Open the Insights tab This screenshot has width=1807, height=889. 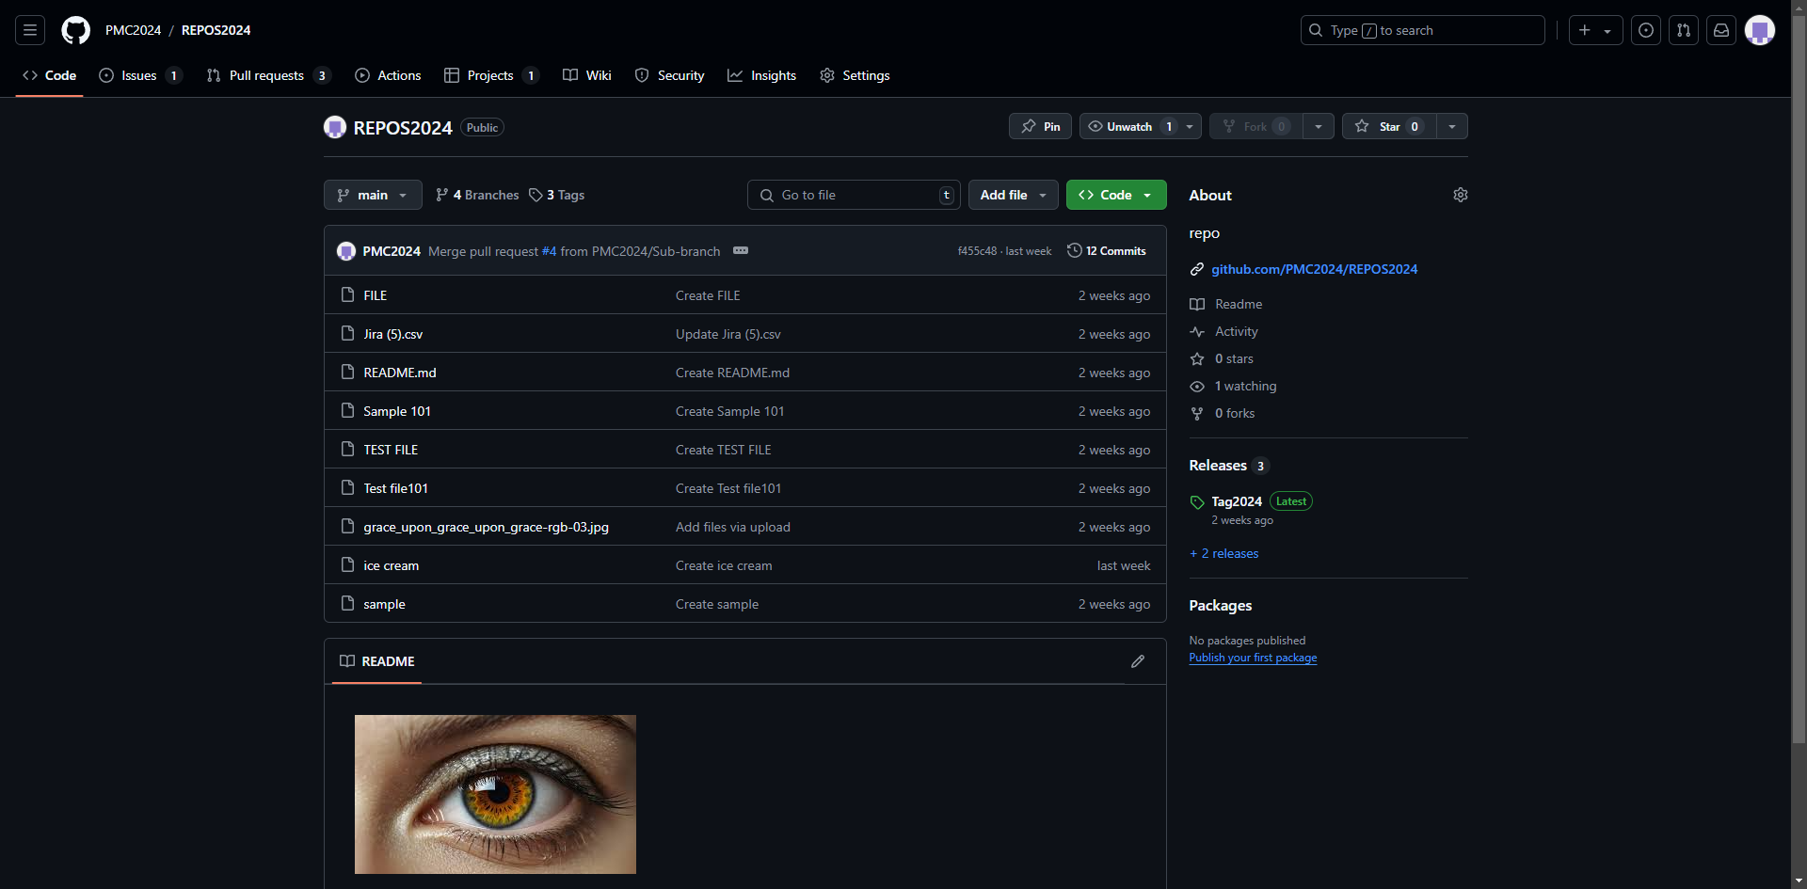coord(761,75)
